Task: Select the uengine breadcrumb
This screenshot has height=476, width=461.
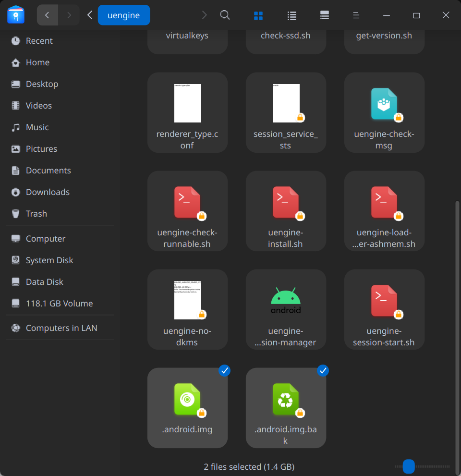Action: pyautogui.click(x=123, y=15)
